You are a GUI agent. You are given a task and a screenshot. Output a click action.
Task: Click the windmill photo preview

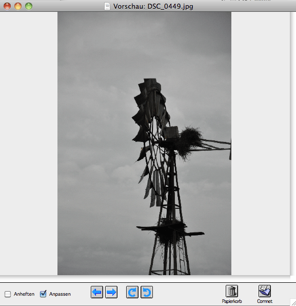[x=144, y=143]
